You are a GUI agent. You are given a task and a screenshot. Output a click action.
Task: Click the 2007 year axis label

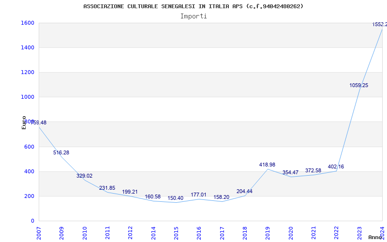[39, 233]
